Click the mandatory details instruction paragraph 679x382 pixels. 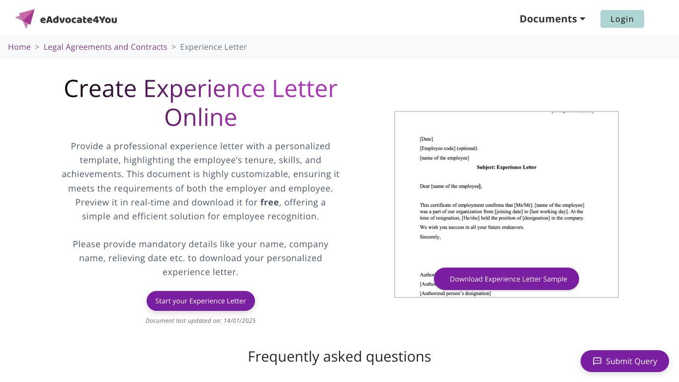point(201,258)
